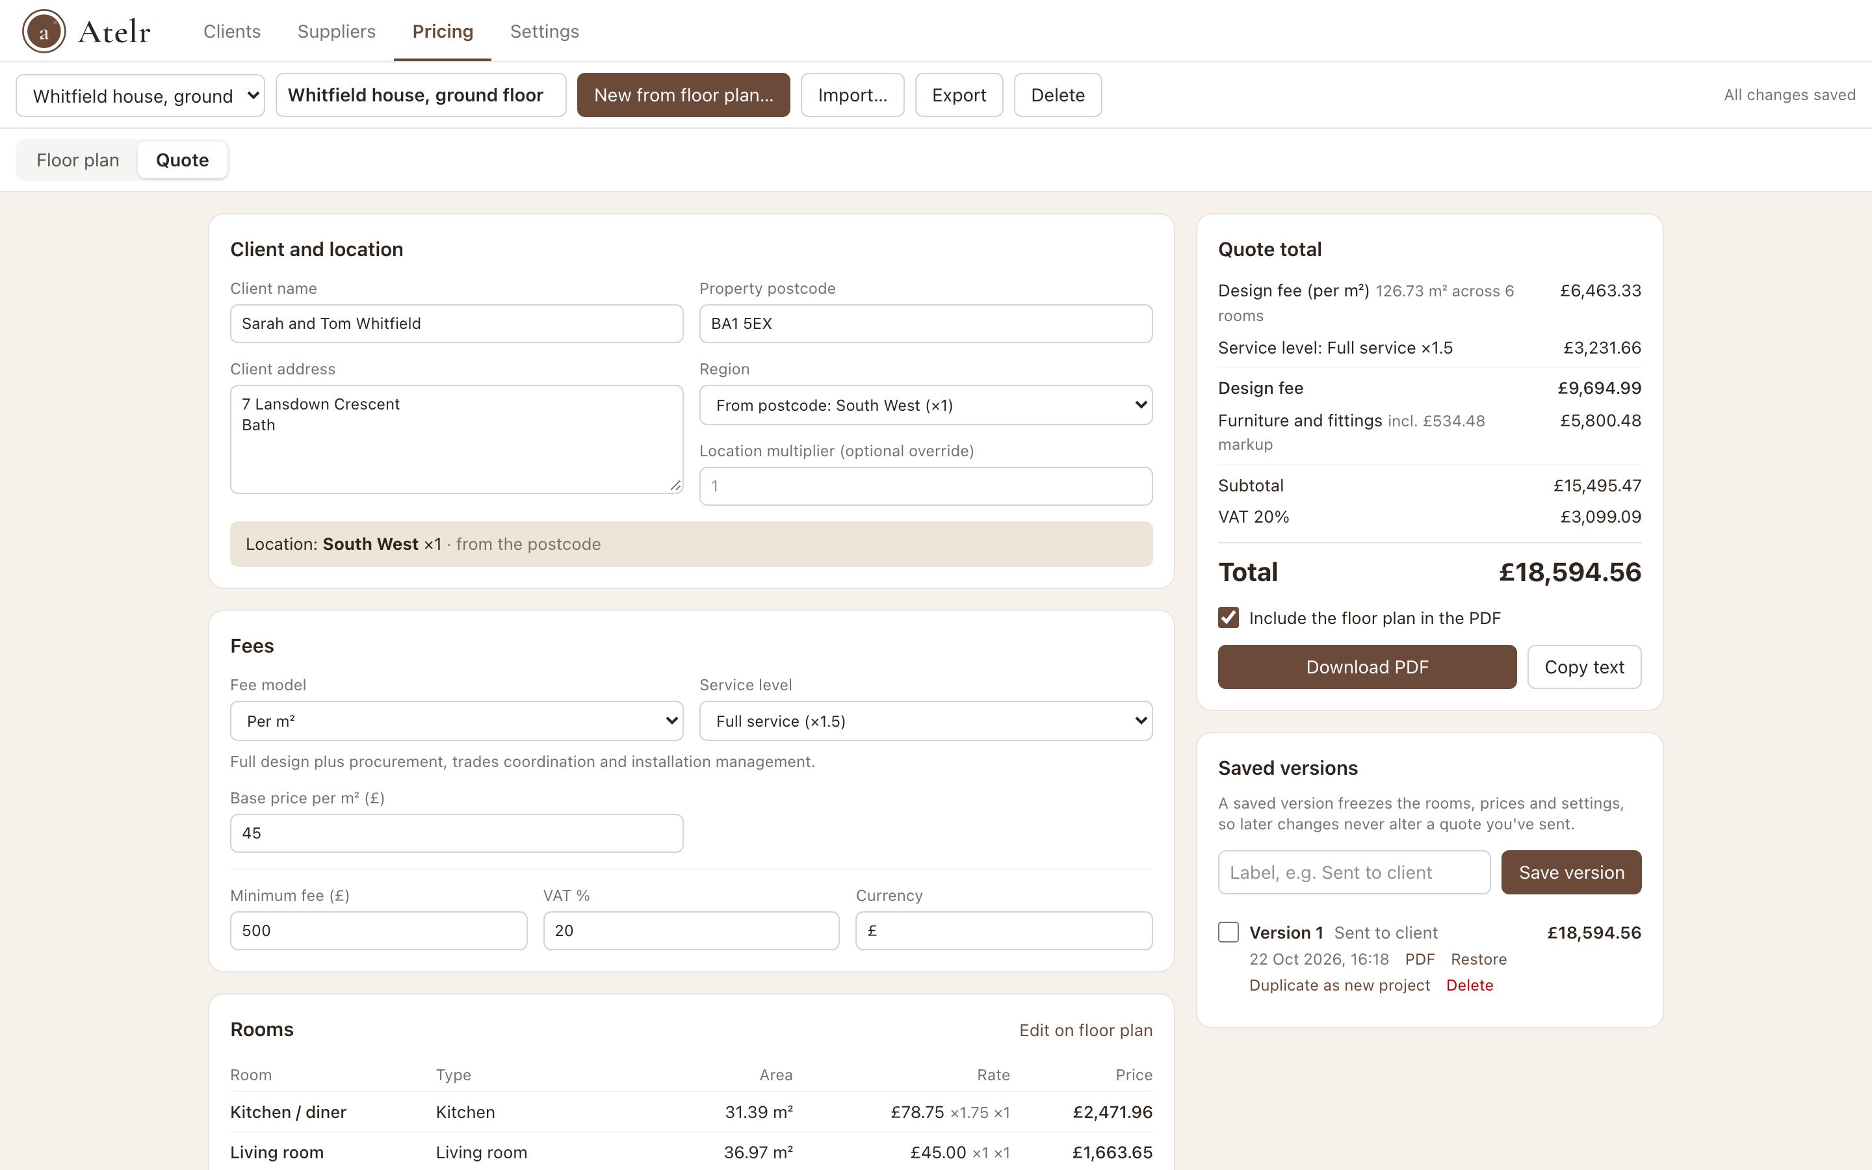Click the Edit on floor plan link

point(1086,1030)
